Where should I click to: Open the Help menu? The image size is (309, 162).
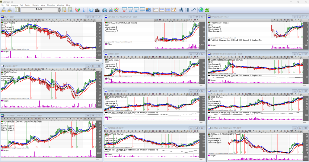(68, 5)
